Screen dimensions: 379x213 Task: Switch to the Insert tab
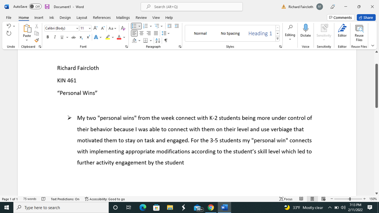(39, 18)
